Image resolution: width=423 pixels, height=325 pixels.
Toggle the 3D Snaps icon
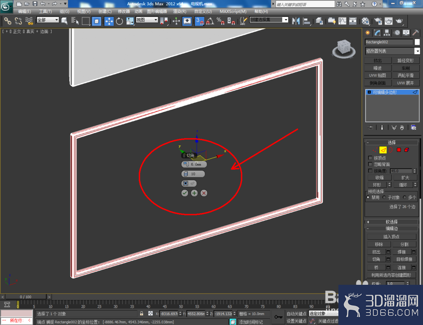point(199,21)
